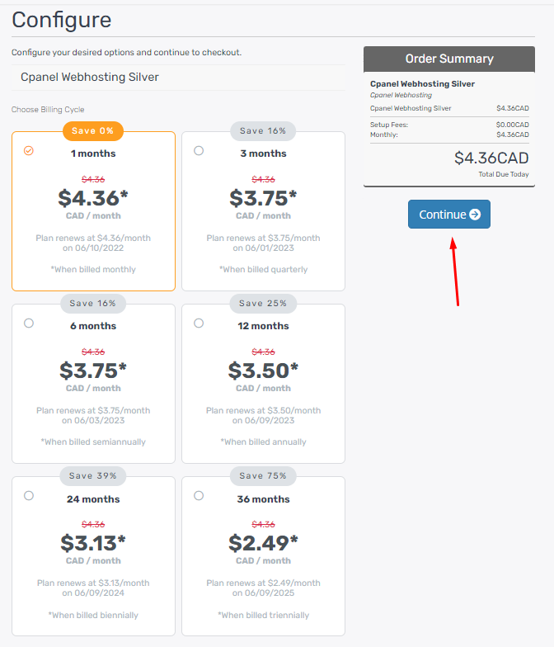Click '*When billed semiannually' text
The height and width of the screenshot is (647, 554).
(x=93, y=442)
